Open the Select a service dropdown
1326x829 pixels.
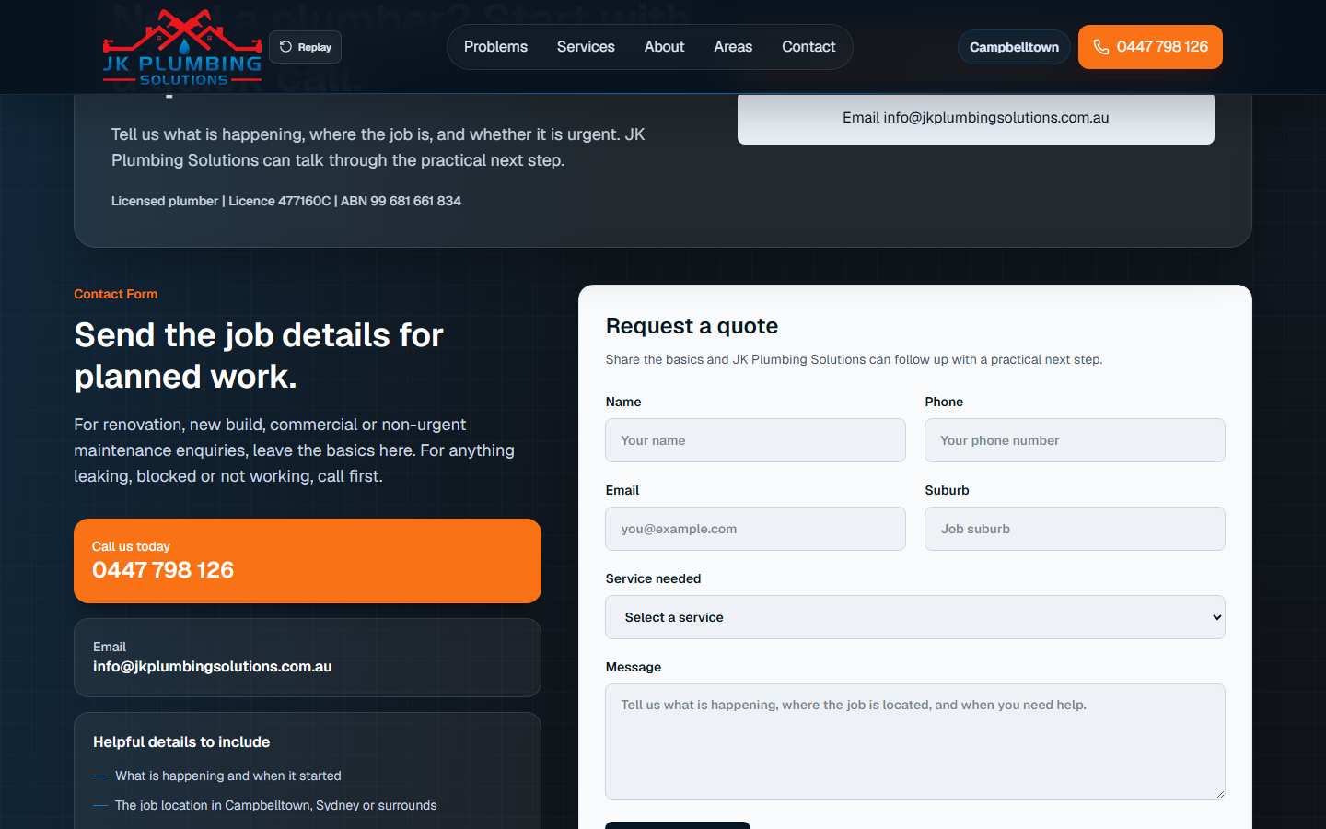click(915, 617)
